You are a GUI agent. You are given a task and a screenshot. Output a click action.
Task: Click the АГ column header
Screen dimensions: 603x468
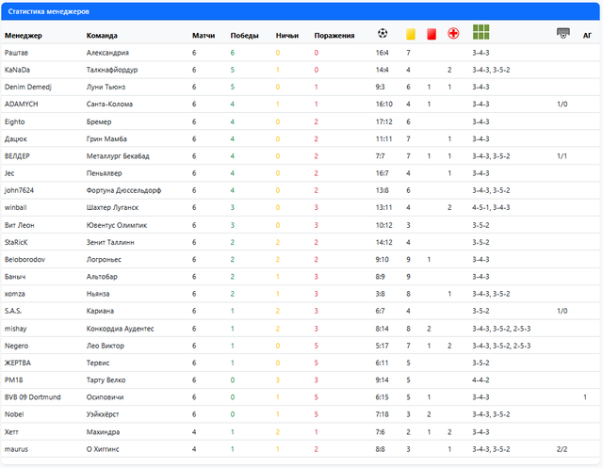click(x=587, y=36)
